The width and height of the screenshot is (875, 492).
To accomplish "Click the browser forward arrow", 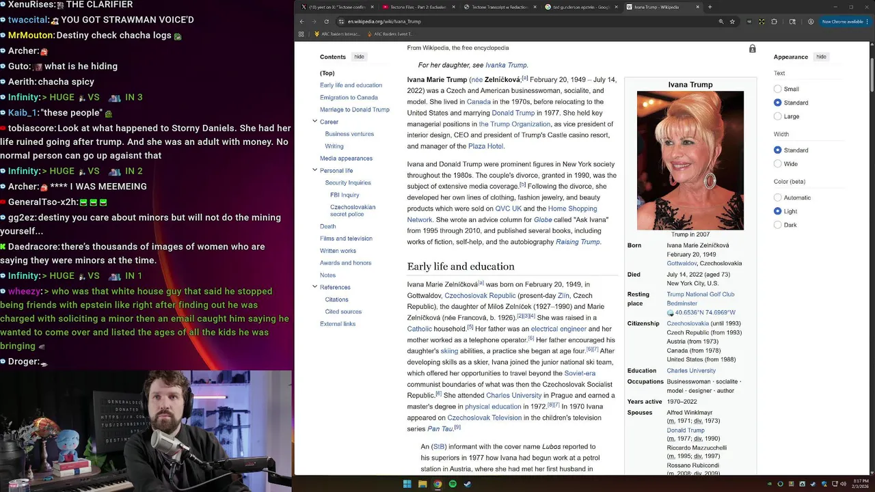I will point(315,21).
